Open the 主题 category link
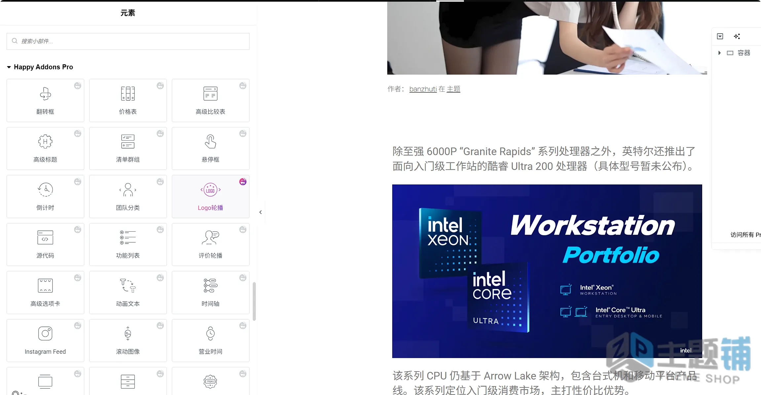This screenshot has height=395, width=761. [x=453, y=89]
